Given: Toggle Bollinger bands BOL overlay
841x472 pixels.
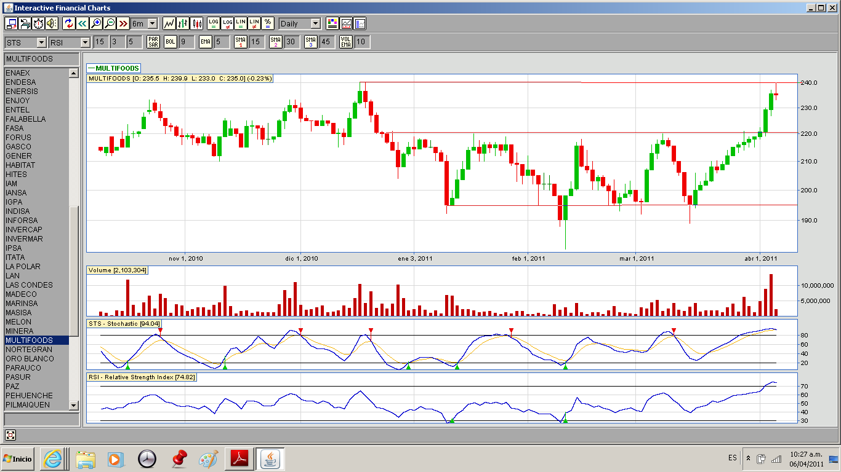Looking at the screenshot, I should (x=170, y=42).
